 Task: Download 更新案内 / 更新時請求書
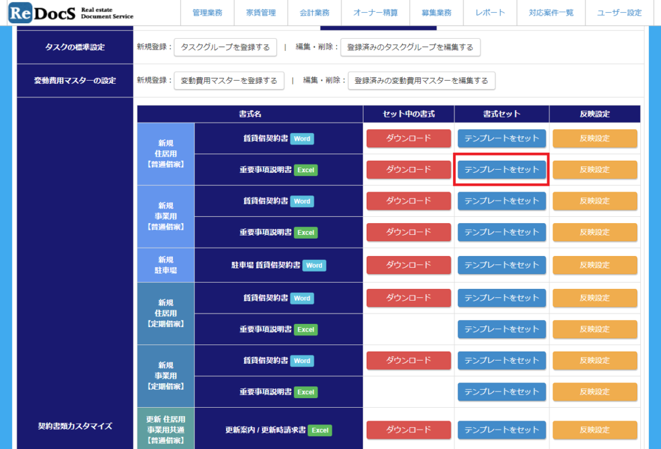click(x=409, y=430)
